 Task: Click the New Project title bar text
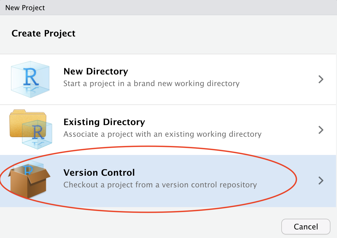click(x=25, y=8)
